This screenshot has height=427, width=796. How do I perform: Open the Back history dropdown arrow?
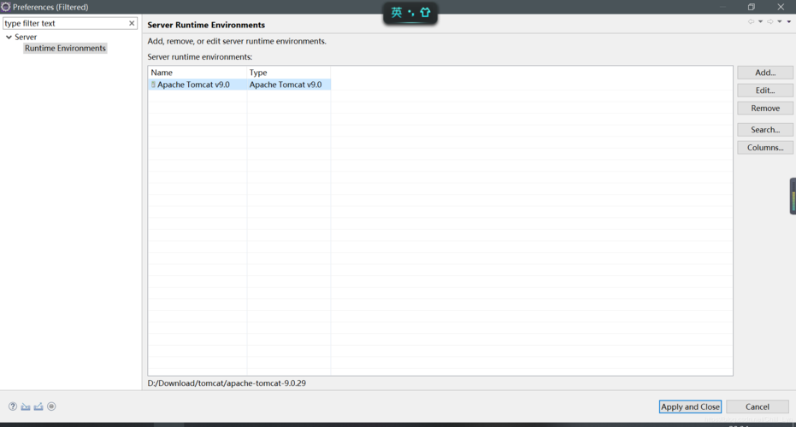pos(760,21)
